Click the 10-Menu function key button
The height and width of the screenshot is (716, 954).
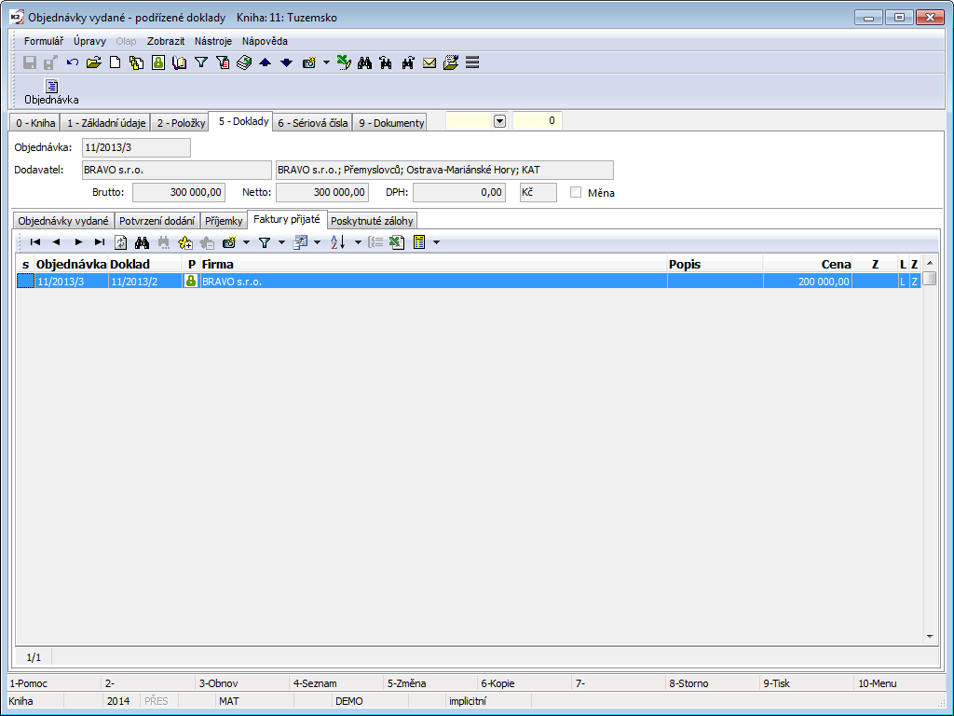pyautogui.click(x=900, y=683)
